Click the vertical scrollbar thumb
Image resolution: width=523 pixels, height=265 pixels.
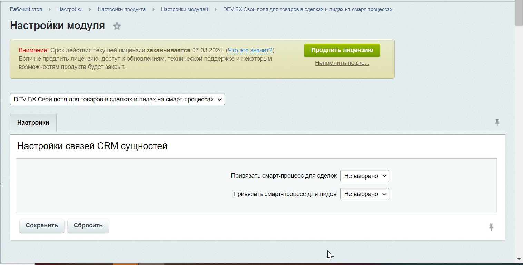click(x=519, y=13)
